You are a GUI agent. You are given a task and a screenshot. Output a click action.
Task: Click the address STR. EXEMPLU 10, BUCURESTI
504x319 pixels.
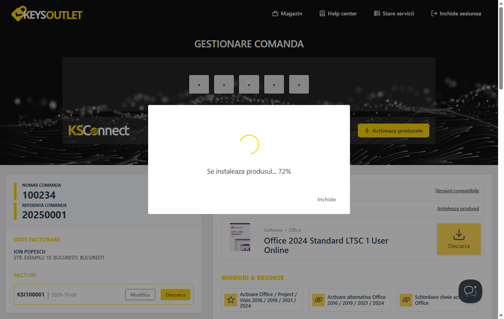[59, 258]
